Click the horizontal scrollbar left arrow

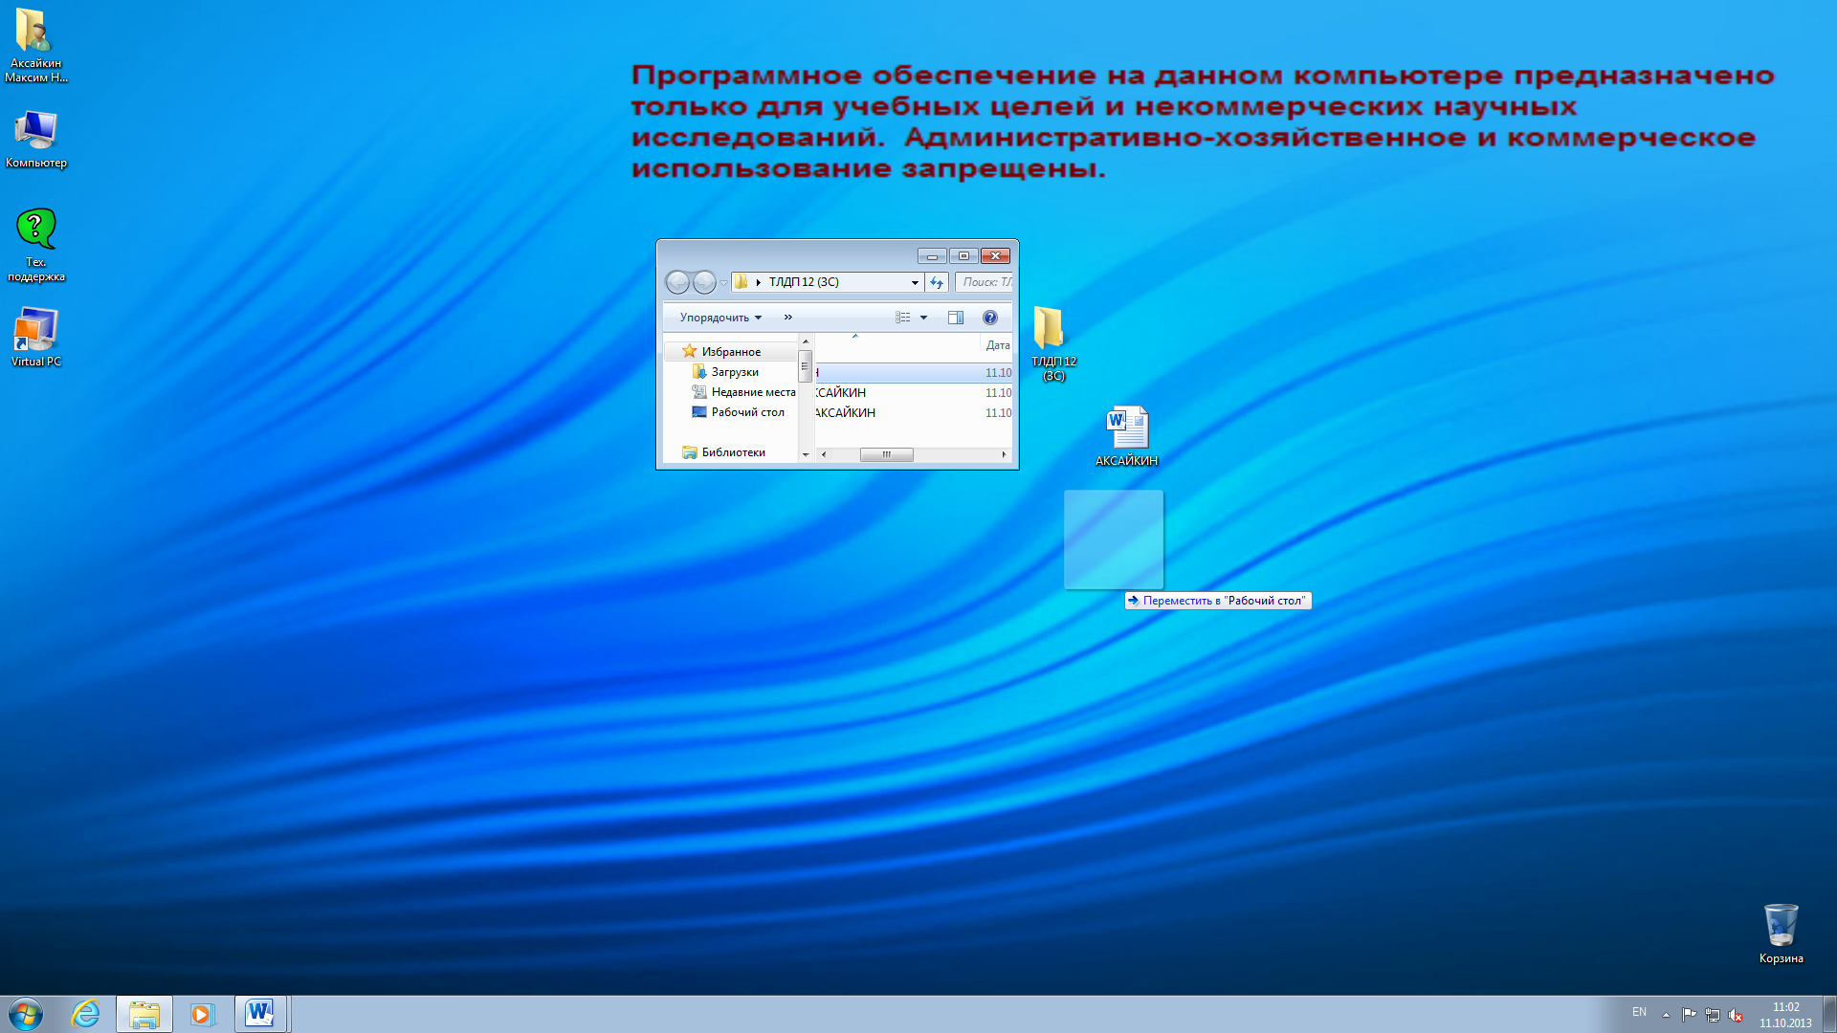pos(823,455)
